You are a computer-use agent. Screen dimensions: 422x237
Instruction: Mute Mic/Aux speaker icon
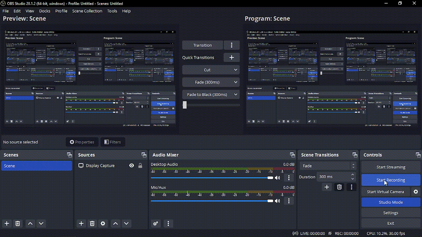pos(278,201)
